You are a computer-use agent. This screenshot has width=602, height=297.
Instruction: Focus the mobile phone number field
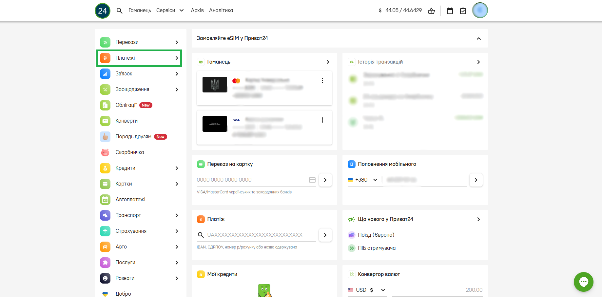tap(425, 180)
